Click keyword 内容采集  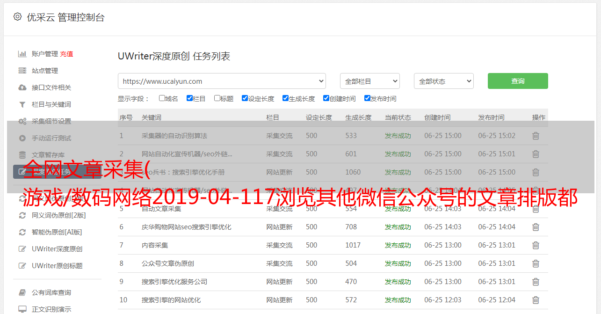pyautogui.click(x=155, y=245)
